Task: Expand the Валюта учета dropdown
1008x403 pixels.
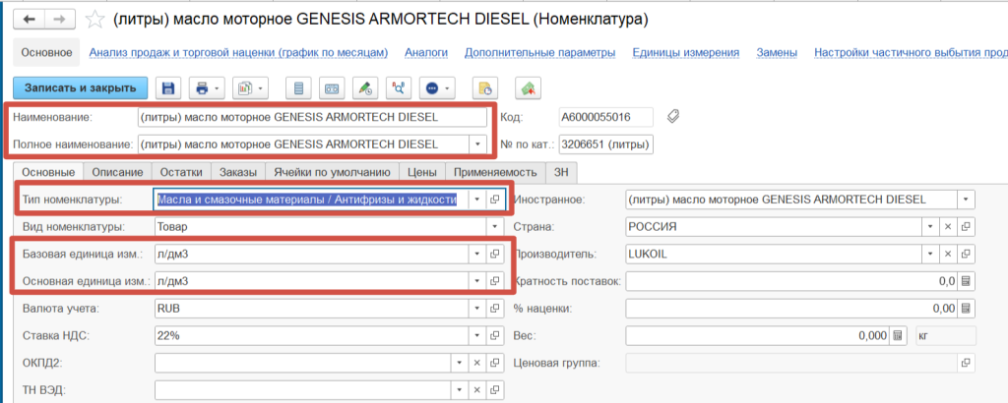Action: click(x=477, y=309)
